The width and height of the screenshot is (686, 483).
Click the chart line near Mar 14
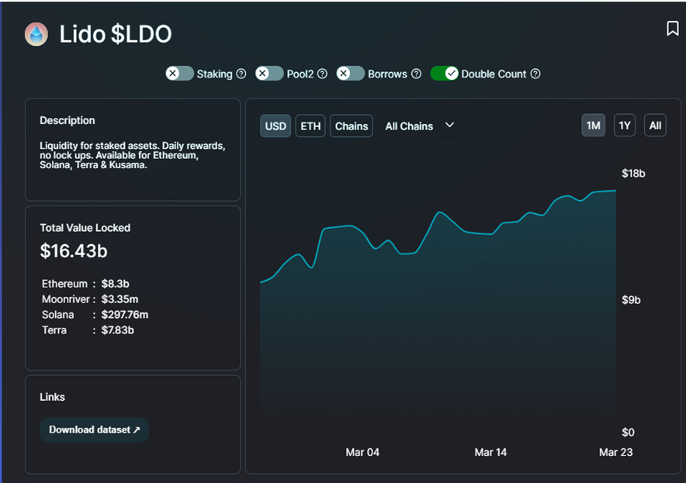pyautogui.click(x=490, y=234)
